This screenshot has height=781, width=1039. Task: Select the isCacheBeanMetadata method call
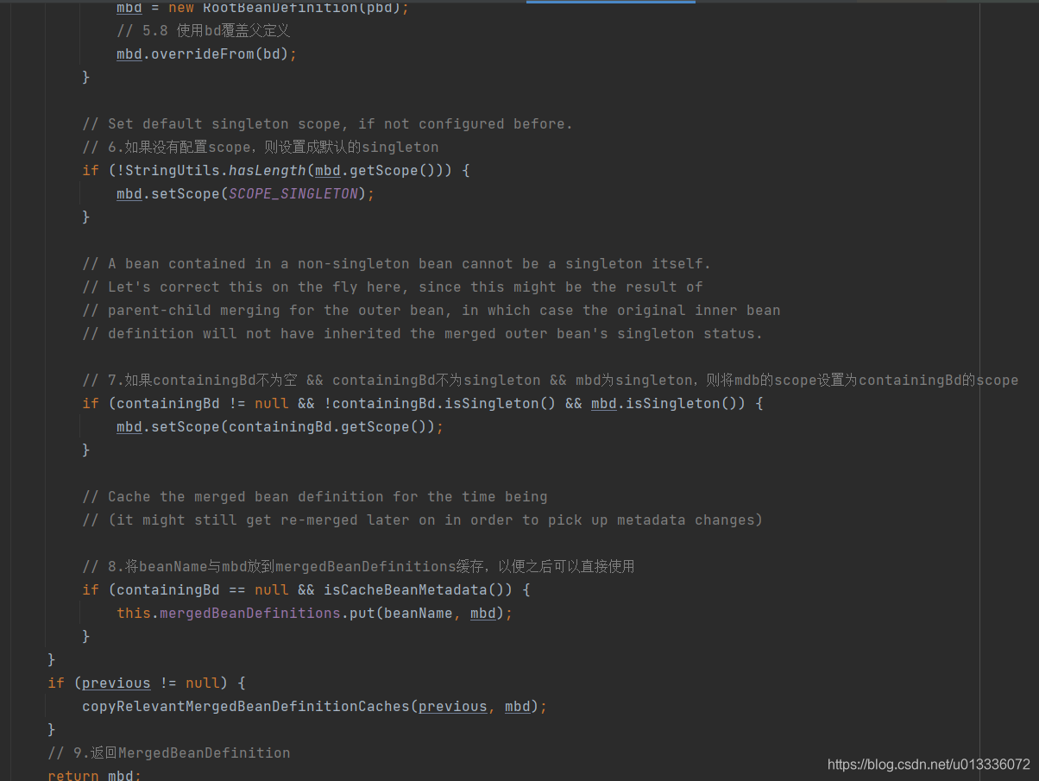tap(410, 589)
